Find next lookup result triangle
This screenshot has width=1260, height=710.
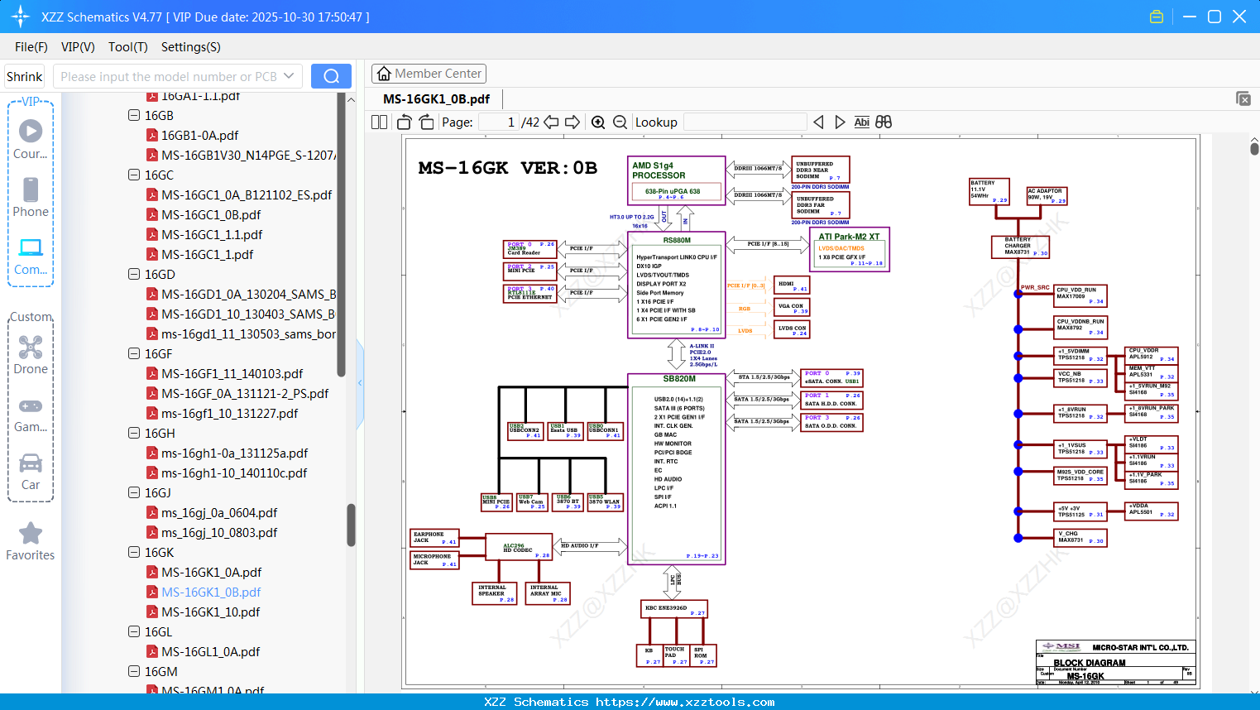[840, 122]
